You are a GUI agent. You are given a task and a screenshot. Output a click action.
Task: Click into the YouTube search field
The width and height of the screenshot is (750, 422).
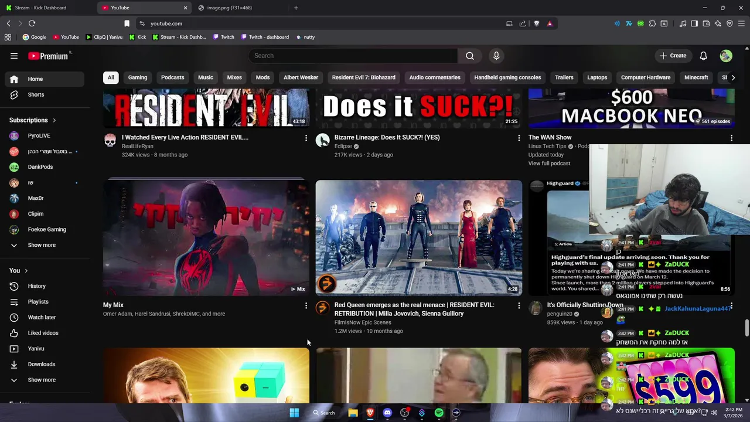353,56
